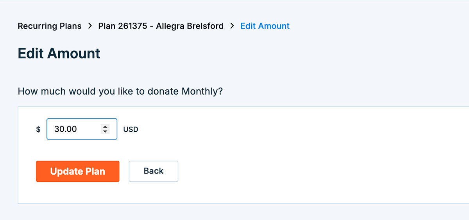The image size is (469, 220).
Task: Click the name Allegra Brelsford in breadcrumb
Action: click(x=190, y=26)
